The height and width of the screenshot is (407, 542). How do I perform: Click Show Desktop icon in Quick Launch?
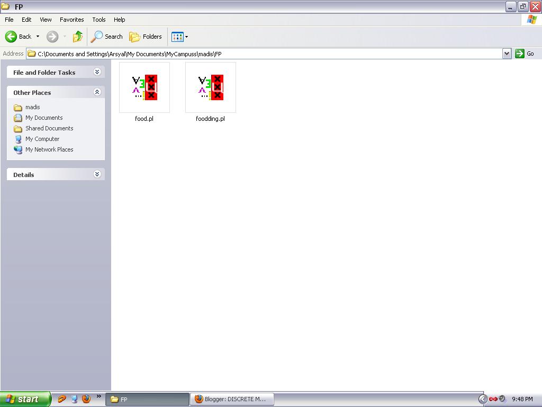[74, 399]
